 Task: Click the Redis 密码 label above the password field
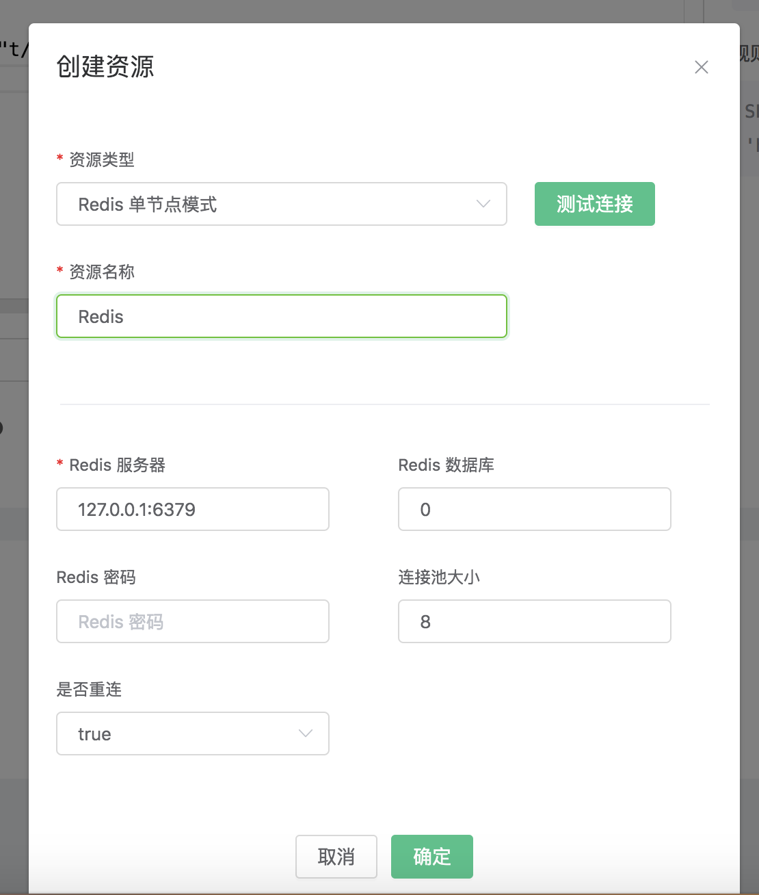(x=96, y=578)
